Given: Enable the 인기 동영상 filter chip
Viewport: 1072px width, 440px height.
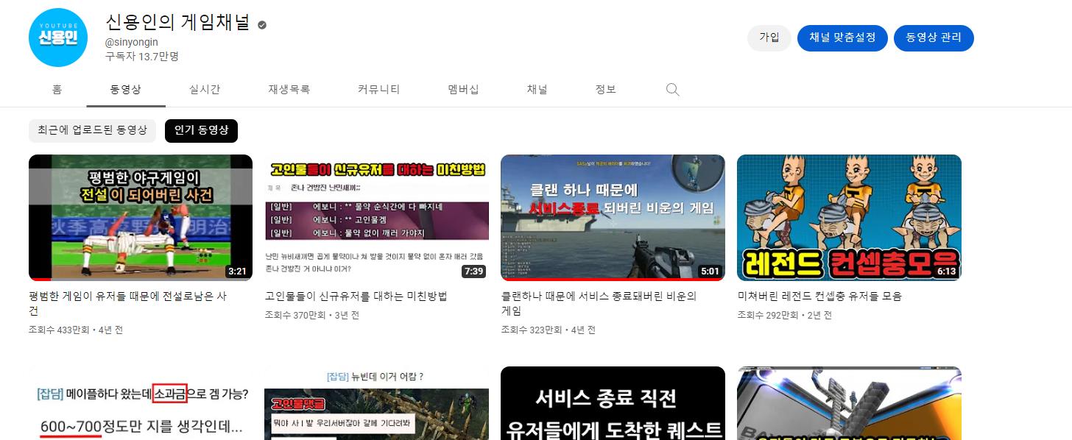Looking at the screenshot, I should coord(201,130).
